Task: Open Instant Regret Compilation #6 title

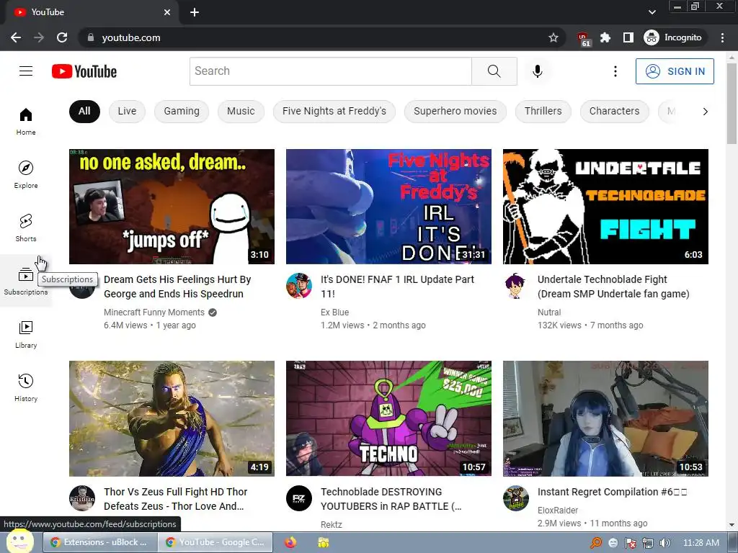Action: point(613,492)
